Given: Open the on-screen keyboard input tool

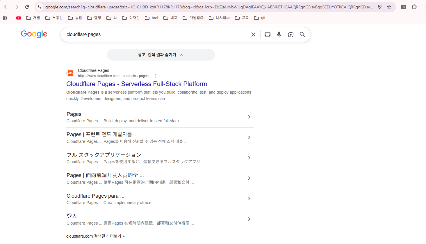Looking at the screenshot, I should tap(268, 34).
